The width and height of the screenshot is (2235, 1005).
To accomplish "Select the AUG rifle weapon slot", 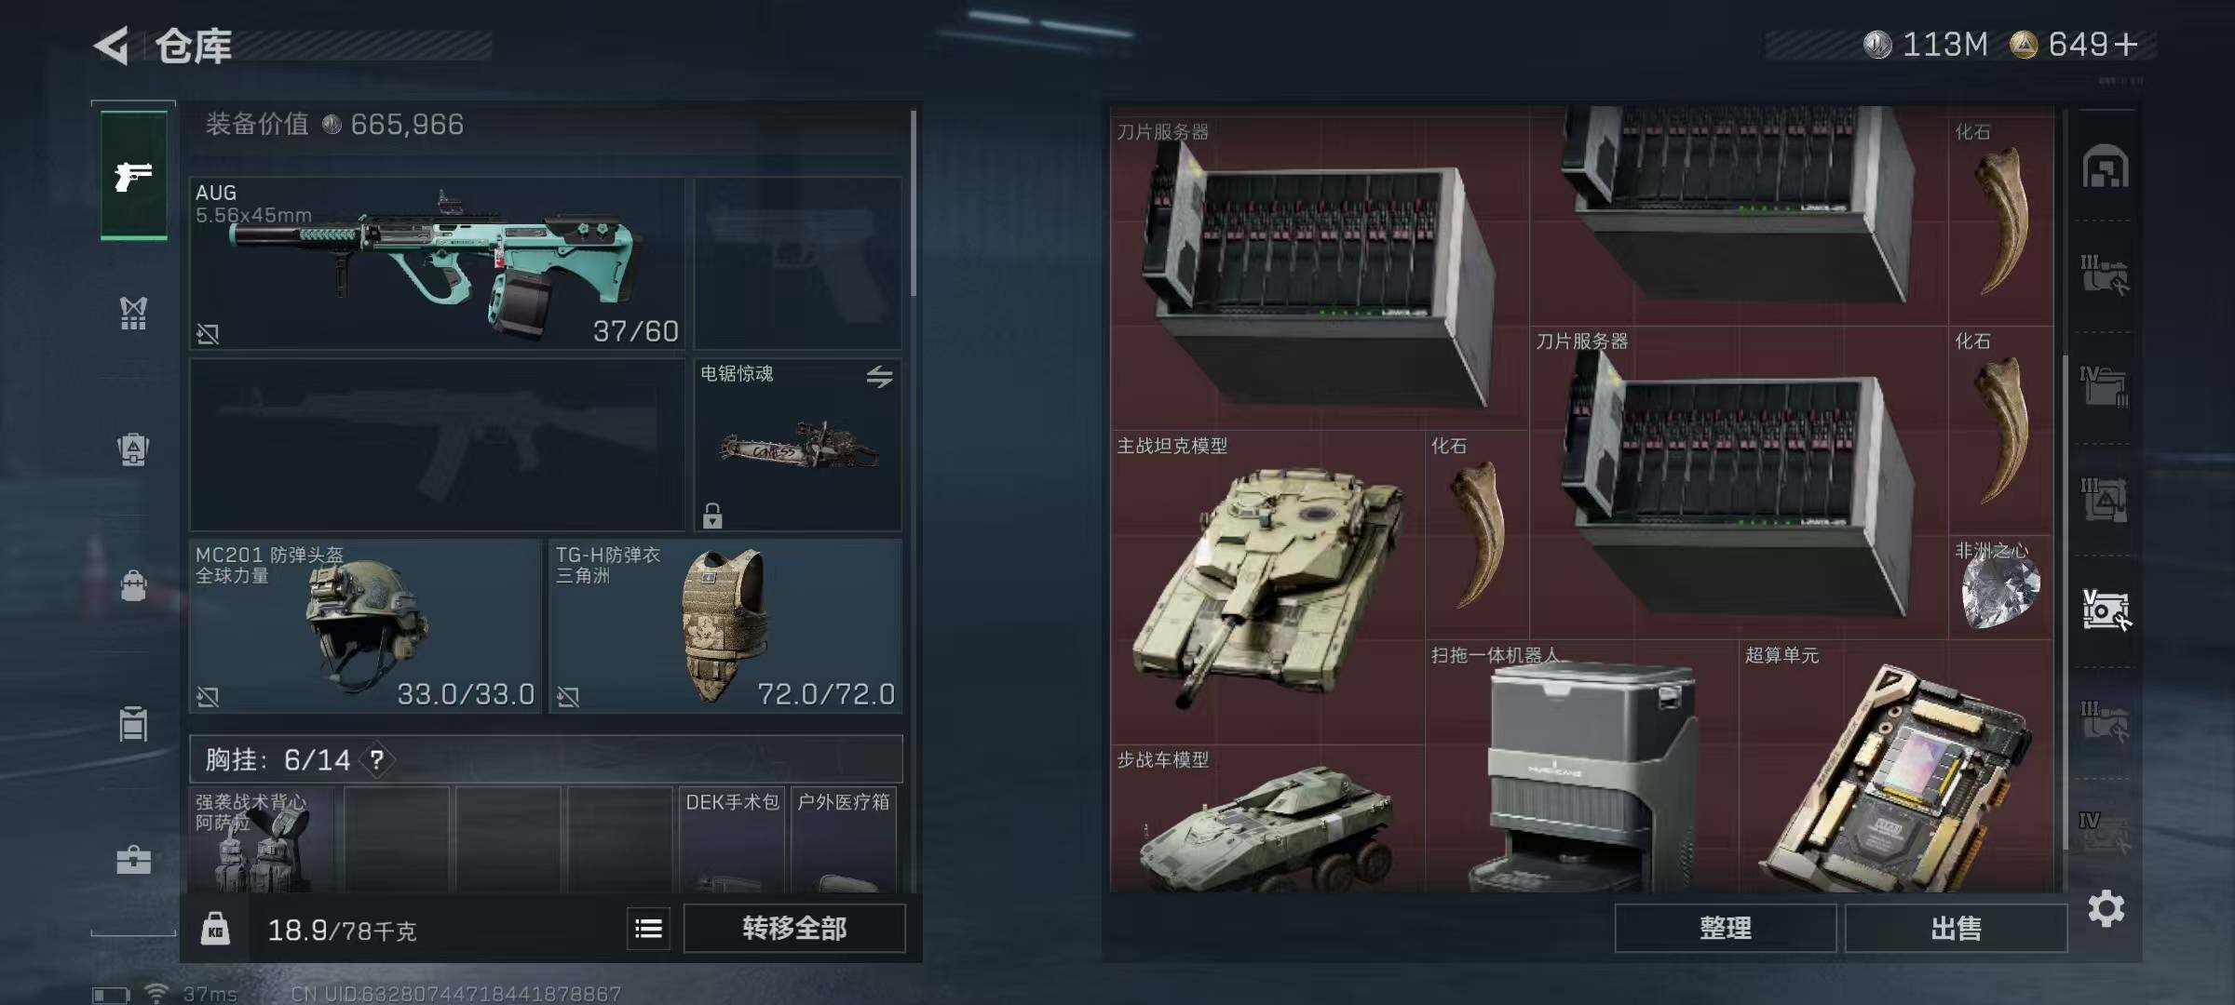I will point(437,263).
